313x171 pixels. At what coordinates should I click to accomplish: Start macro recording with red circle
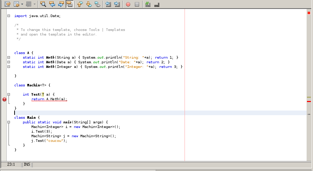point(128,4)
